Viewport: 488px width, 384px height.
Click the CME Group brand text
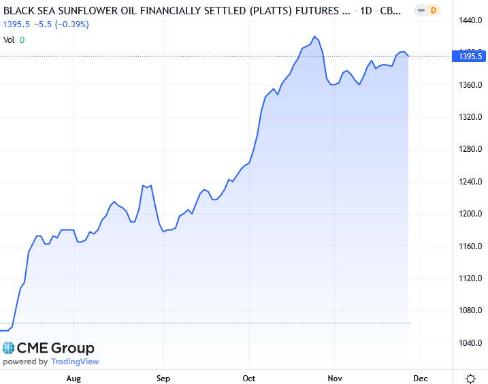coord(56,349)
